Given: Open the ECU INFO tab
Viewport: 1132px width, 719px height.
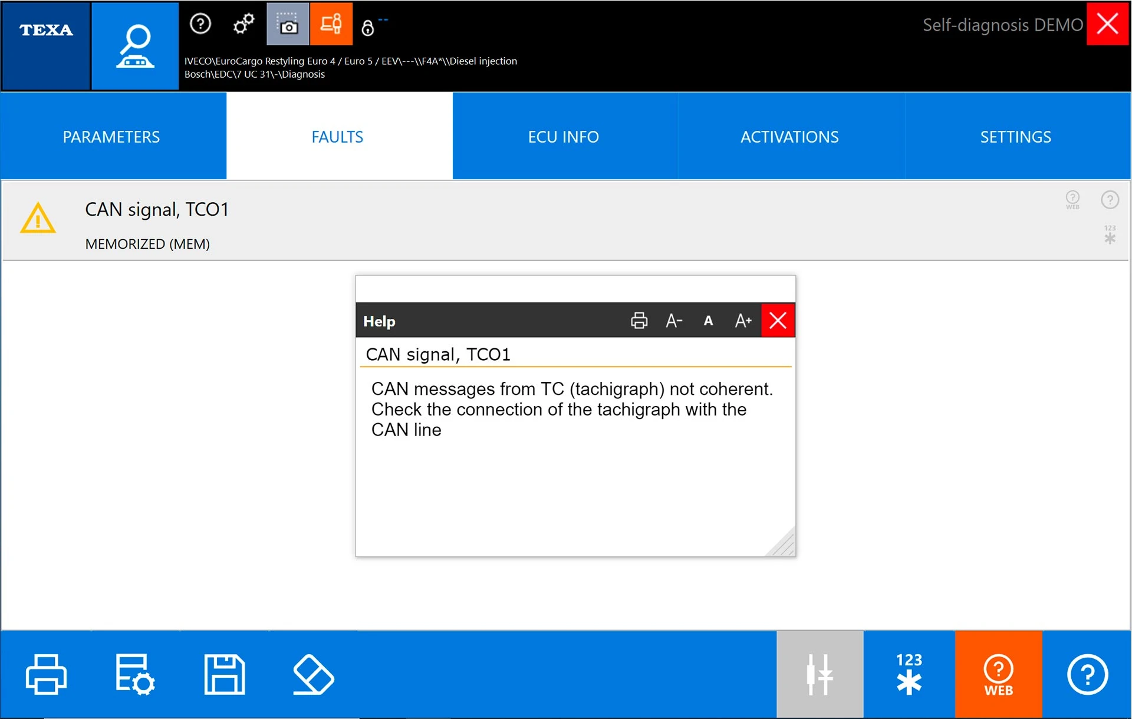Looking at the screenshot, I should pyautogui.click(x=563, y=137).
